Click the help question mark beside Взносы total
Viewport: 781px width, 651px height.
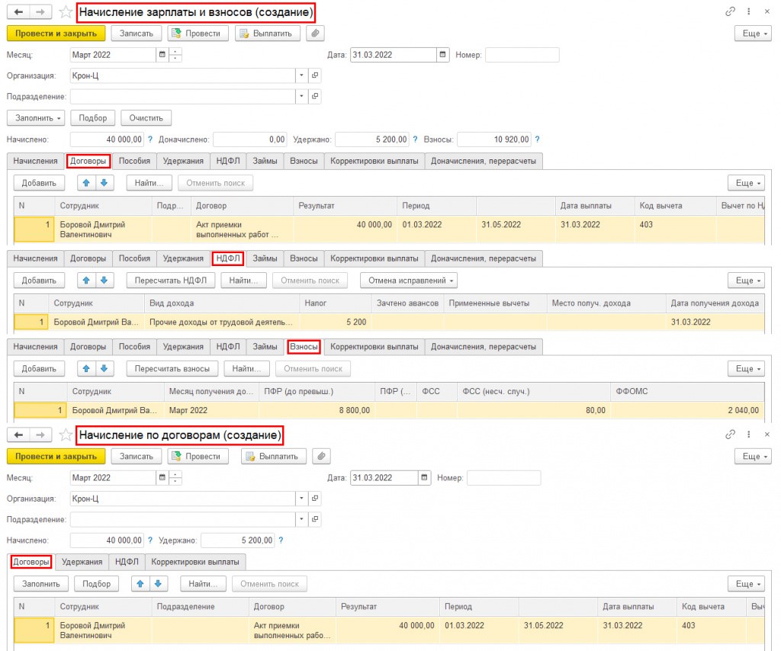tap(537, 139)
